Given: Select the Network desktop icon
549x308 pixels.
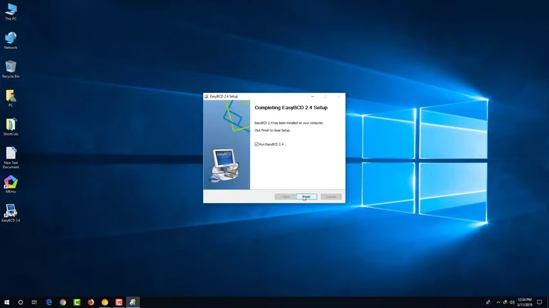Looking at the screenshot, I should click(10, 40).
